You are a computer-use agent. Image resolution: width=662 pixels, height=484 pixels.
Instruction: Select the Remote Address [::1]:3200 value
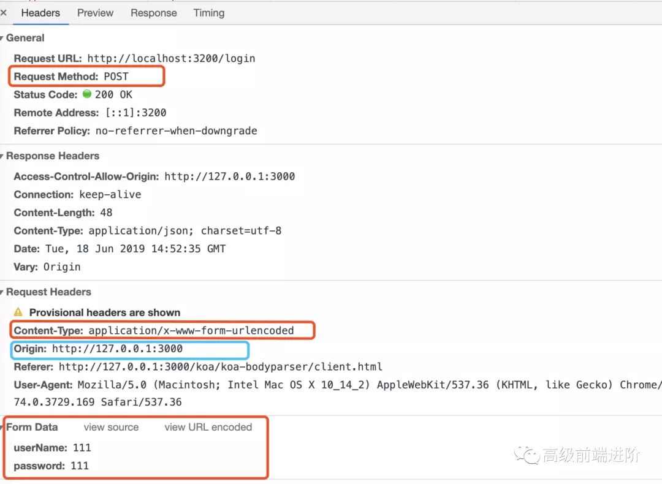coord(136,113)
